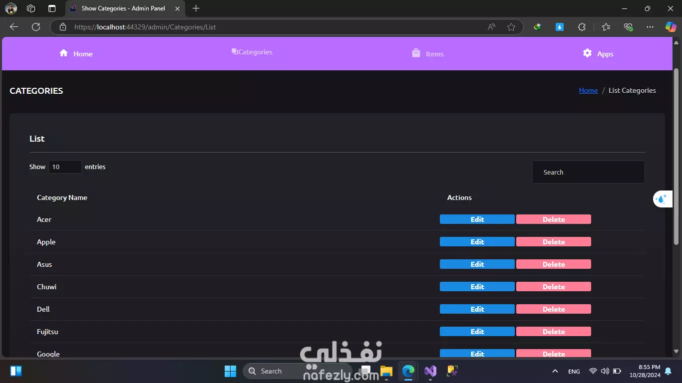
Task: Edit the Apple category
Action: 477,242
